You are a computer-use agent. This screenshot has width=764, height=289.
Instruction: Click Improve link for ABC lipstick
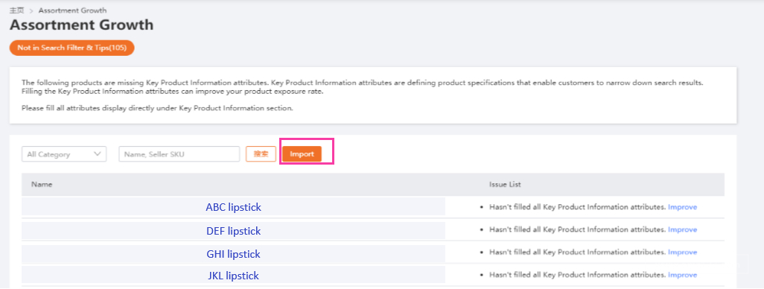[682, 207]
